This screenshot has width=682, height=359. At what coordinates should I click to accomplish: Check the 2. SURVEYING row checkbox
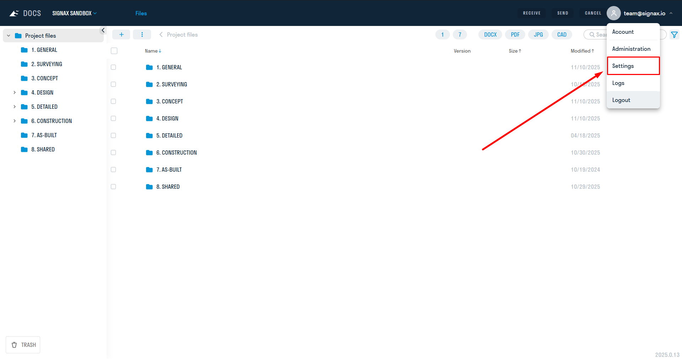coord(113,84)
